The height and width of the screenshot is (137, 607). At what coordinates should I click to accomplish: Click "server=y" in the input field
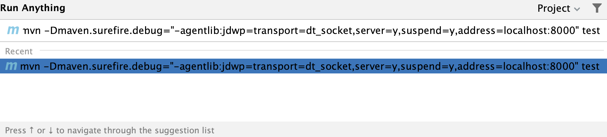coord(377,31)
